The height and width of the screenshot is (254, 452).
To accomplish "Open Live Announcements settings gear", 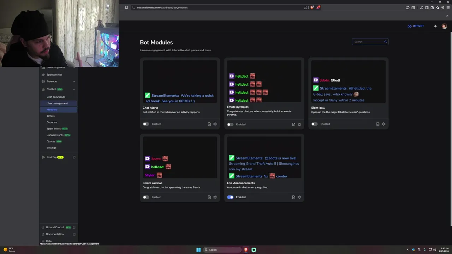I will (299, 197).
